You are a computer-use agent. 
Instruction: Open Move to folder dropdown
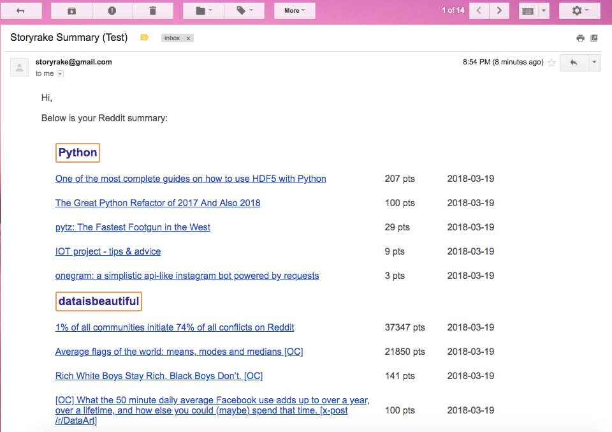pos(204,11)
